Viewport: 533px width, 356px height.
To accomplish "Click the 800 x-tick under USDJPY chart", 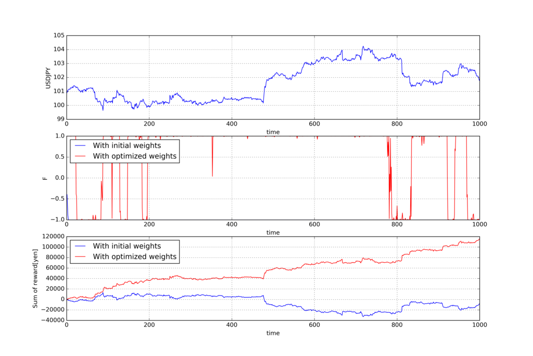I will click(397, 124).
